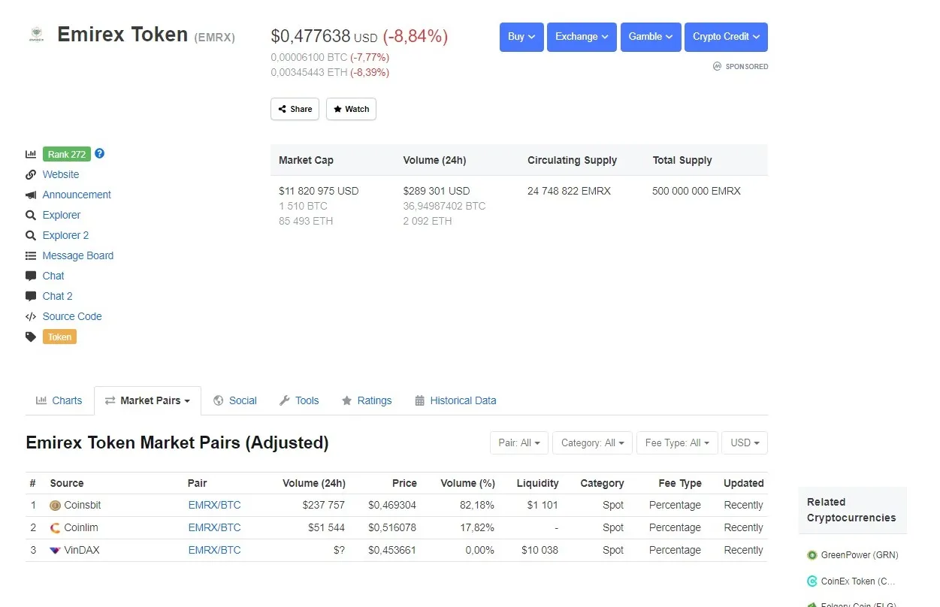Open the Announcement link

click(77, 195)
